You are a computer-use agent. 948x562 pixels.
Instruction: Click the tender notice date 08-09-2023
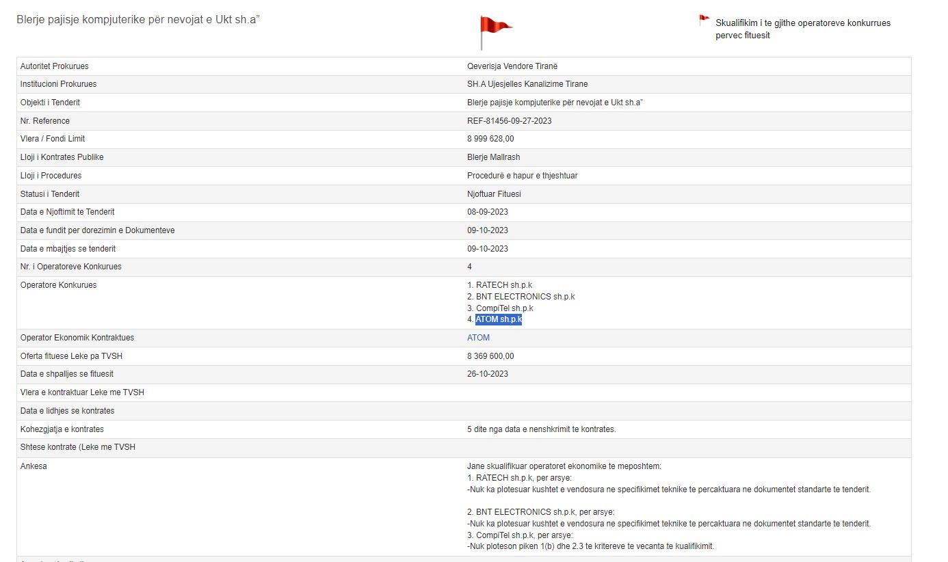click(x=487, y=212)
